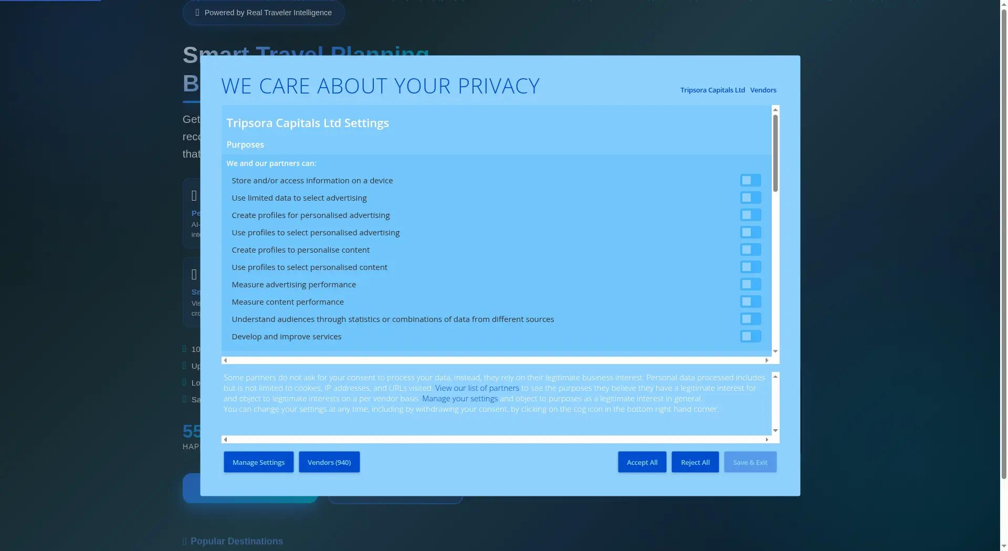The height and width of the screenshot is (551, 1008).
Task: Switch to the Tripsora Capitals Ltd tab
Action: coord(712,90)
